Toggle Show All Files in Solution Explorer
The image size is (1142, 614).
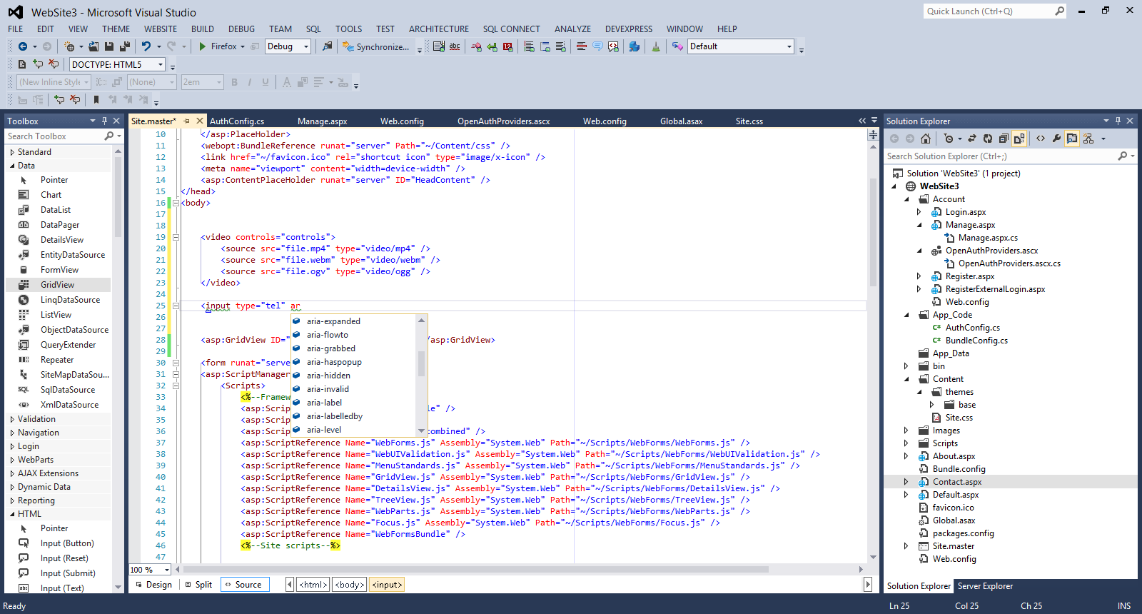point(1019,139)
